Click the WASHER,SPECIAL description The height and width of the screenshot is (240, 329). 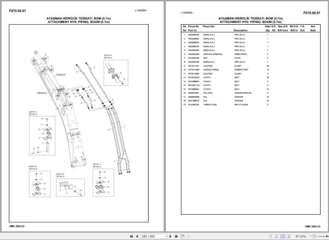[x=243, y=93]
